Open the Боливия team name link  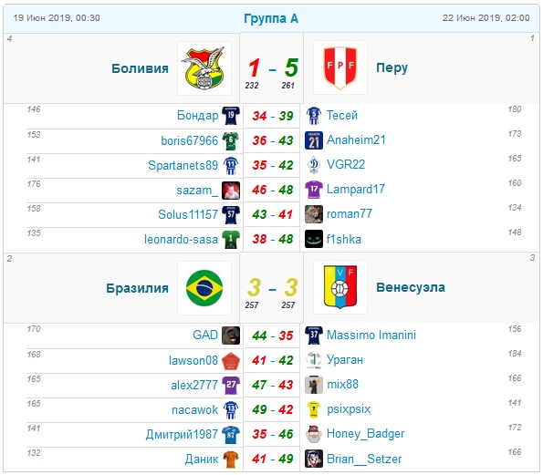pyautogui.click(x=140, y=68)
